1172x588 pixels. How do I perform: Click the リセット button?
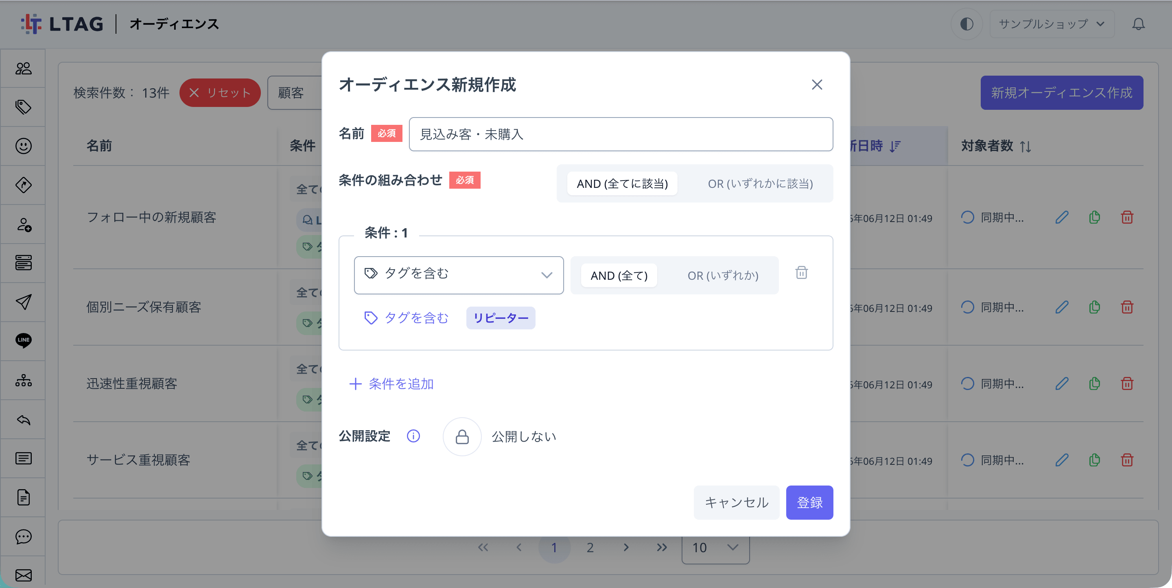point(220,93)
